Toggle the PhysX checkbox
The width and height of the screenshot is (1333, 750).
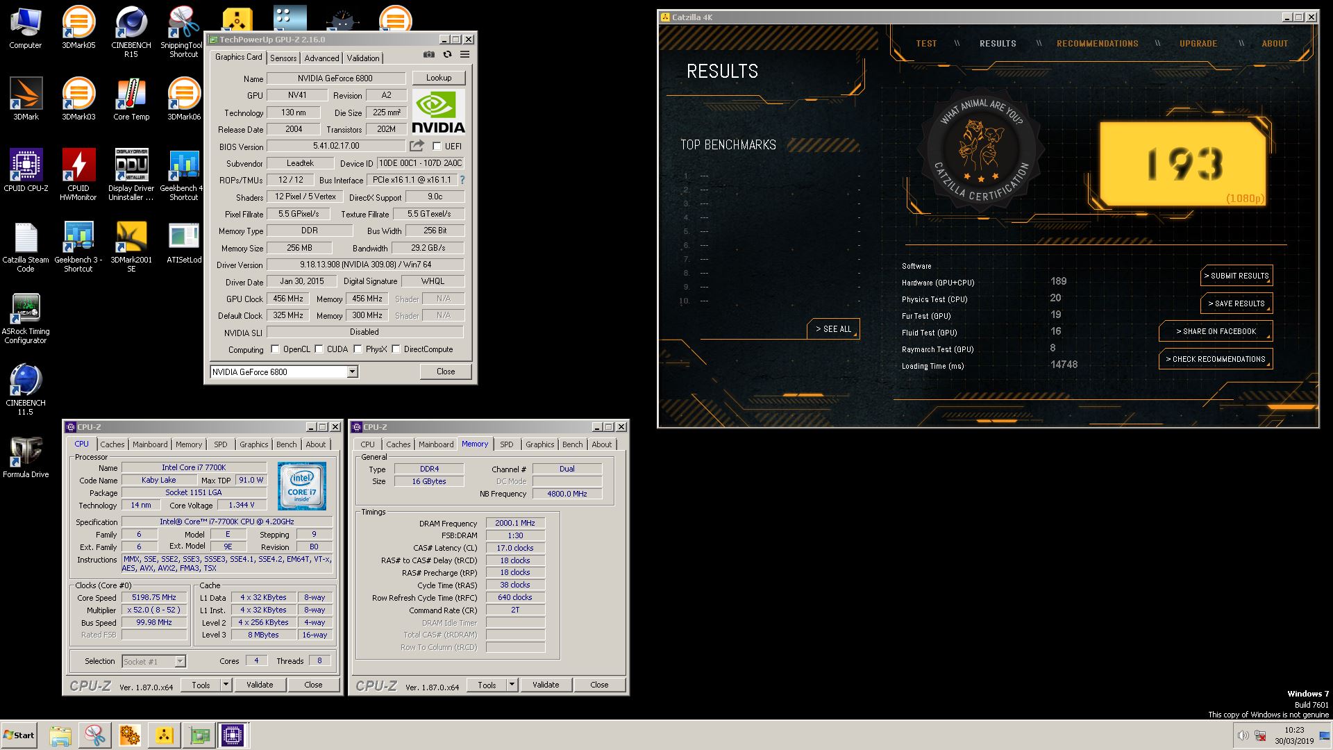pyautogui.click(x=358, y=349)
